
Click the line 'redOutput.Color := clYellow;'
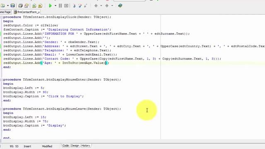pyautogui.click(x=31, y=25)
